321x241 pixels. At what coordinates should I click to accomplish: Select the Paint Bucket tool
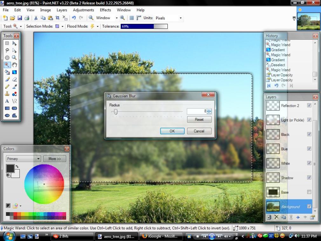7,72
